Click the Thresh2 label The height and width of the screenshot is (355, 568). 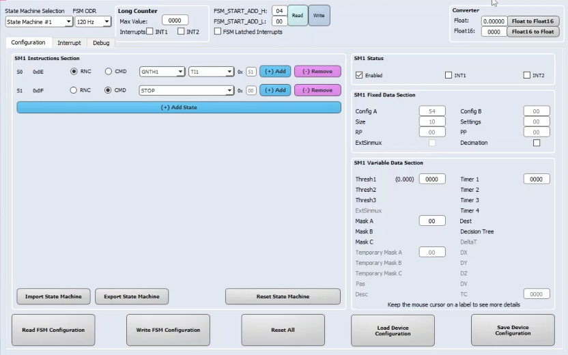(x=365, y=190)
